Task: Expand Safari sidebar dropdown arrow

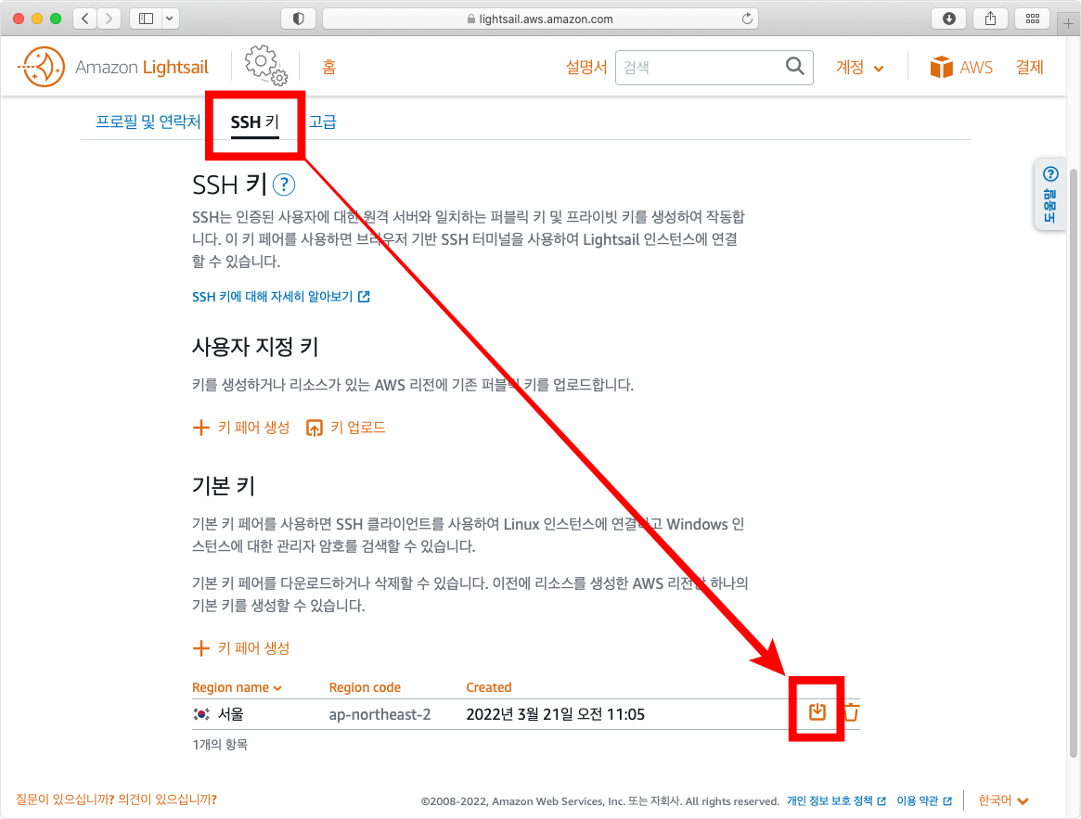Action: [170, 19]
